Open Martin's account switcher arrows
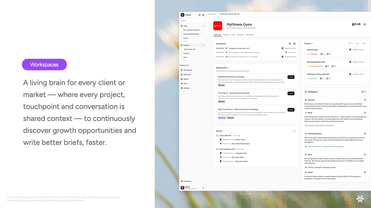 tap(203, 188)
